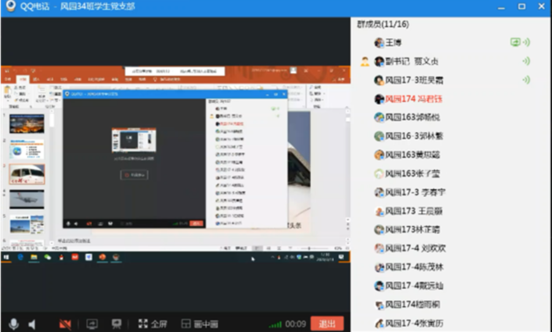The height and width of the screenshot is (332, 552).
Task: Click Windows Start button in shared screen
Action: coord(6,257)
